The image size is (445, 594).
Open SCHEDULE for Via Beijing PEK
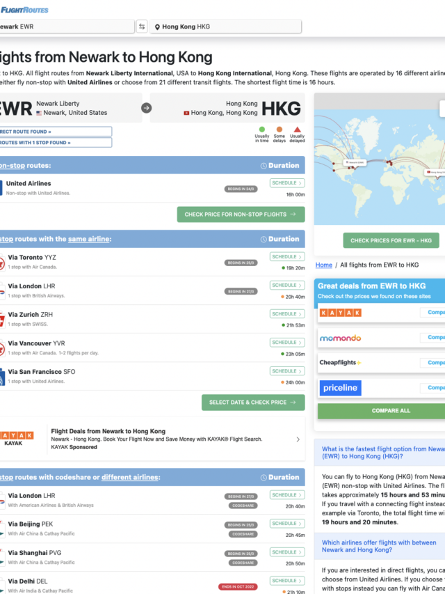click(287, 524)
